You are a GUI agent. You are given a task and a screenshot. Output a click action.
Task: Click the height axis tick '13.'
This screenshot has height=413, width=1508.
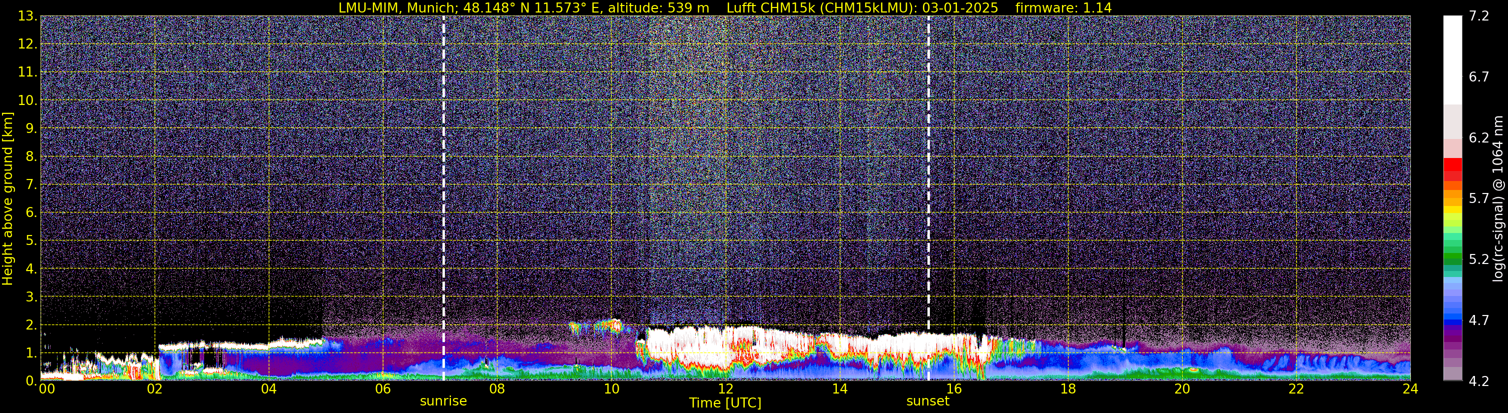point(28,16)
